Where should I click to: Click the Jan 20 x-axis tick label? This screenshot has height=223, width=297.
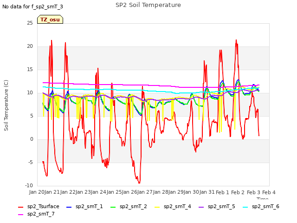click(x=37, y=192)
